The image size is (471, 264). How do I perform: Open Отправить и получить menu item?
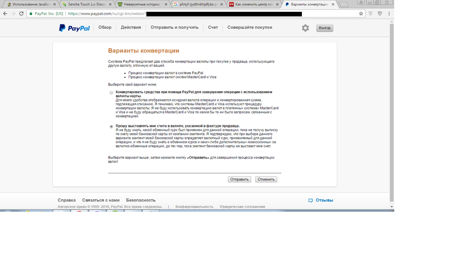pyautogui.click(x=175, y=27)
